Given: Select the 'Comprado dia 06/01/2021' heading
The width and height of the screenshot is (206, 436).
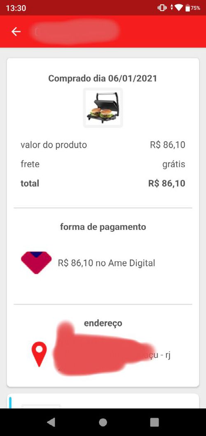Looking at the screenshot, I should (103, 78).
